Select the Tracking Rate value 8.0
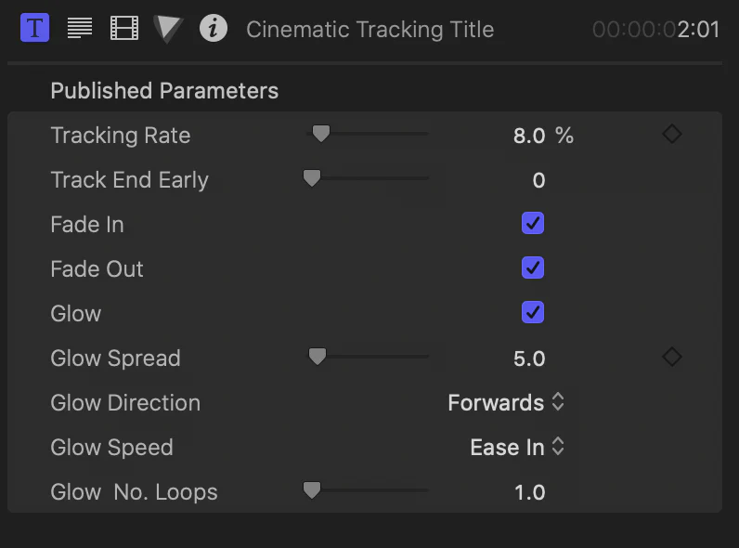Image resolution: width=739 pixels, height=548 pixels. coord(529,136)
